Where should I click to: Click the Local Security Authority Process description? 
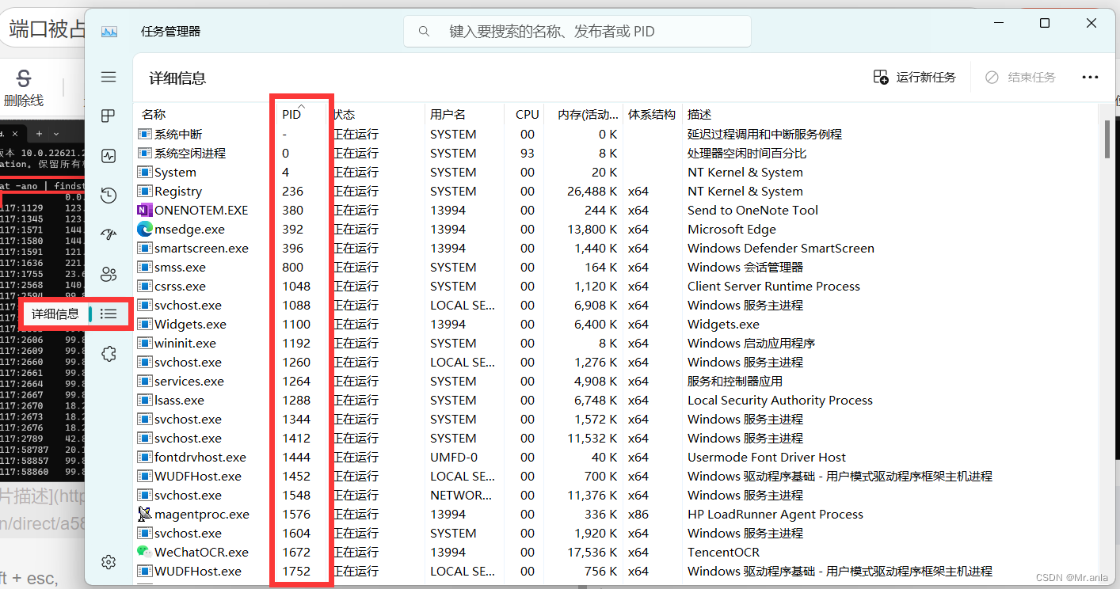coord(780,400)
